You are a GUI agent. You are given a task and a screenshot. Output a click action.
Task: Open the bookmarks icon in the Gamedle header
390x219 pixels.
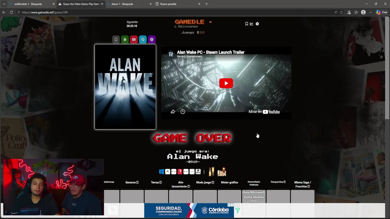tap(246, 24)
